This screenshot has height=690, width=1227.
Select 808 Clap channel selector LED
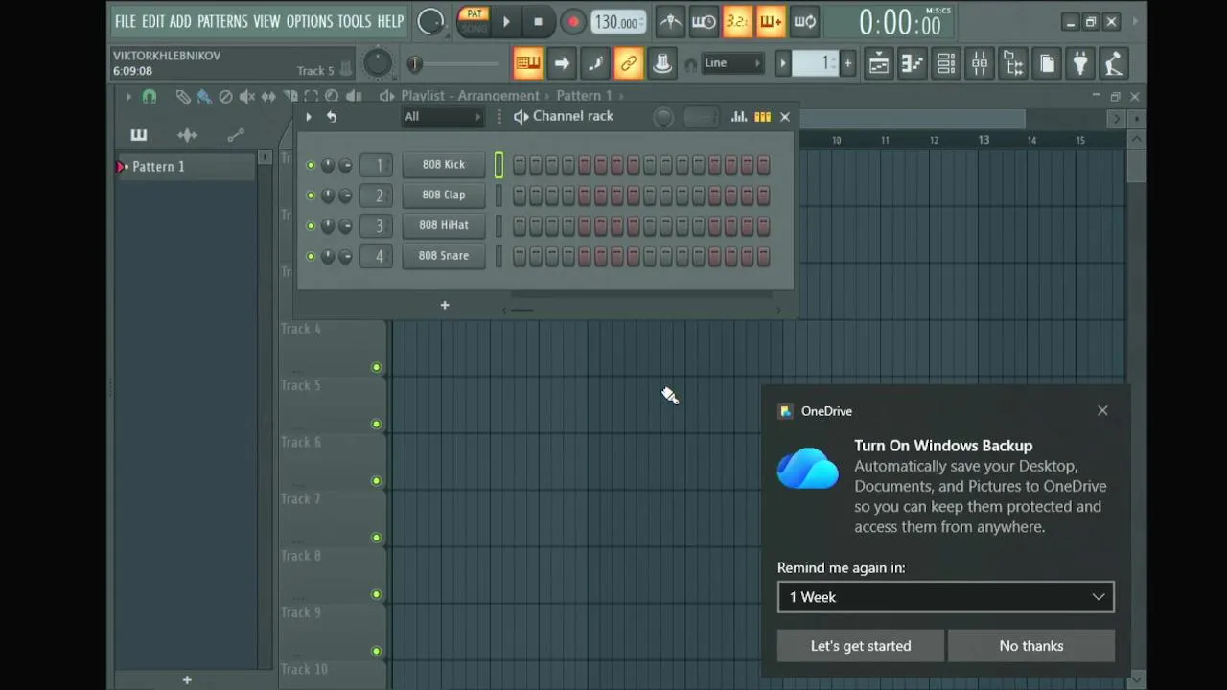(x=498, y=195)
